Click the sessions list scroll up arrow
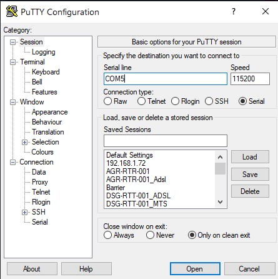The height and width of the screenshot is (279, 278). coord(221,157)
